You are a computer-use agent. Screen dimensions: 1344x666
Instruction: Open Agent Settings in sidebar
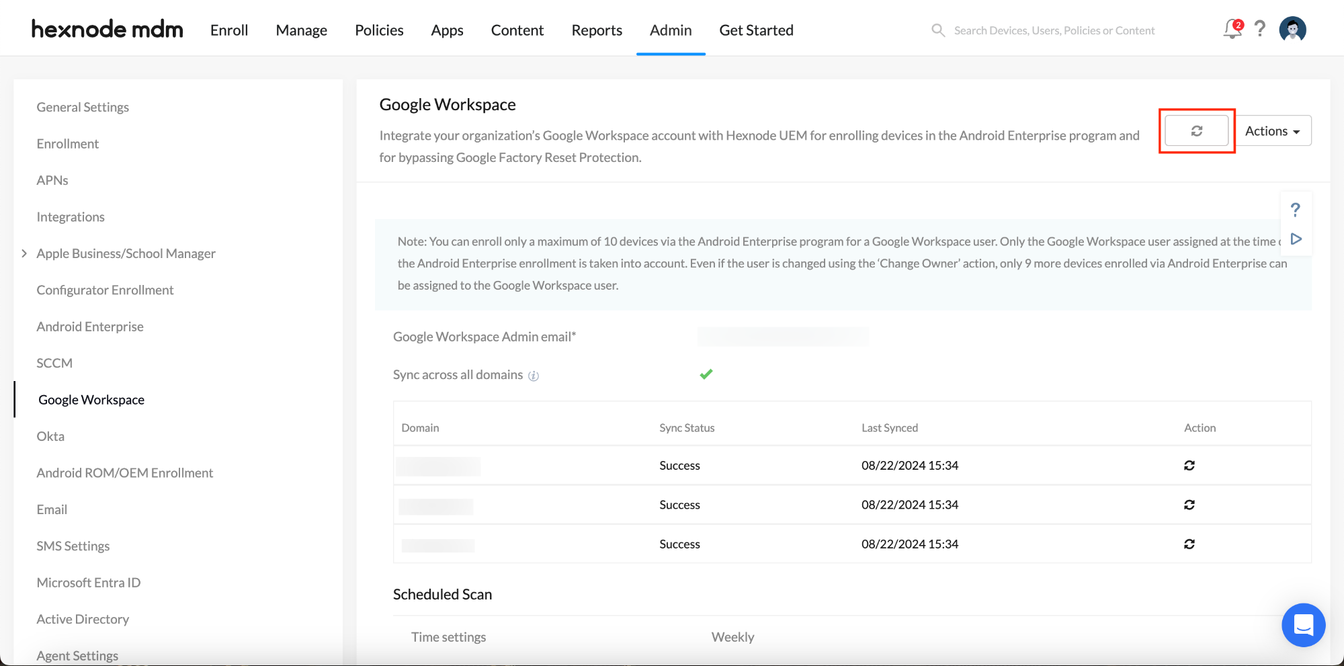tap(77, 655)
